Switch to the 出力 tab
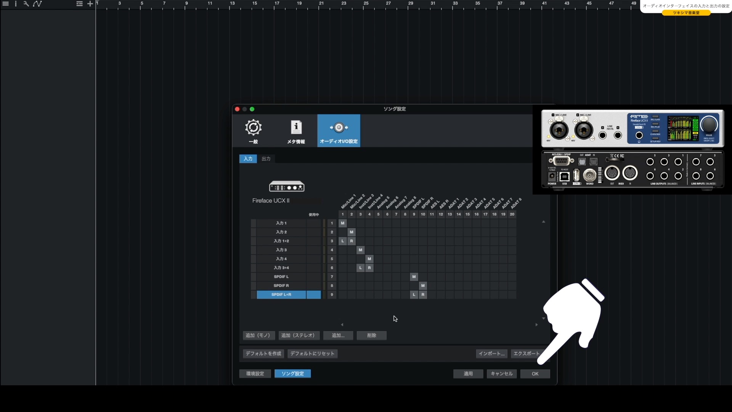This screenshot has height=412, width=732. (x=266, y=159)
